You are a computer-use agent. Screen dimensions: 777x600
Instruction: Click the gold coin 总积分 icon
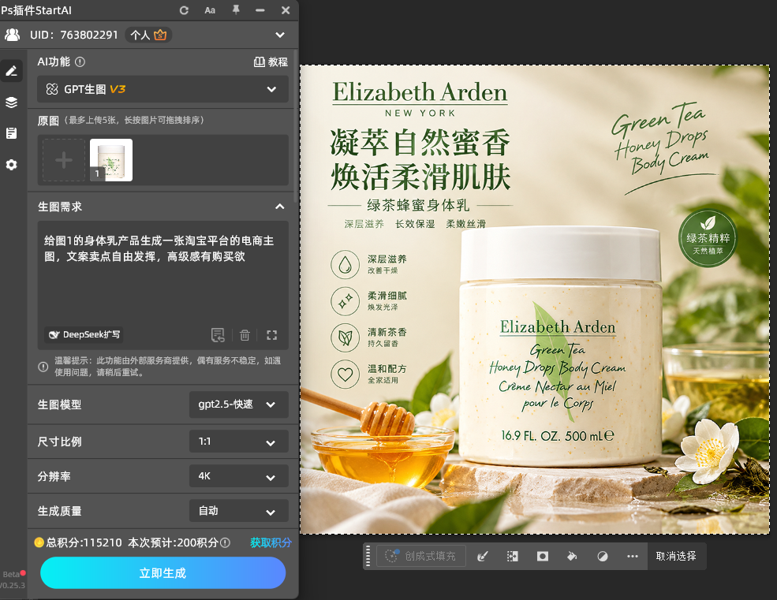click(39, 542)
